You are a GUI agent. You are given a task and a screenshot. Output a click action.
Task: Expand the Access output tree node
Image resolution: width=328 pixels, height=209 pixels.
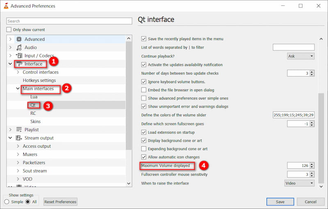coord(18,146)
